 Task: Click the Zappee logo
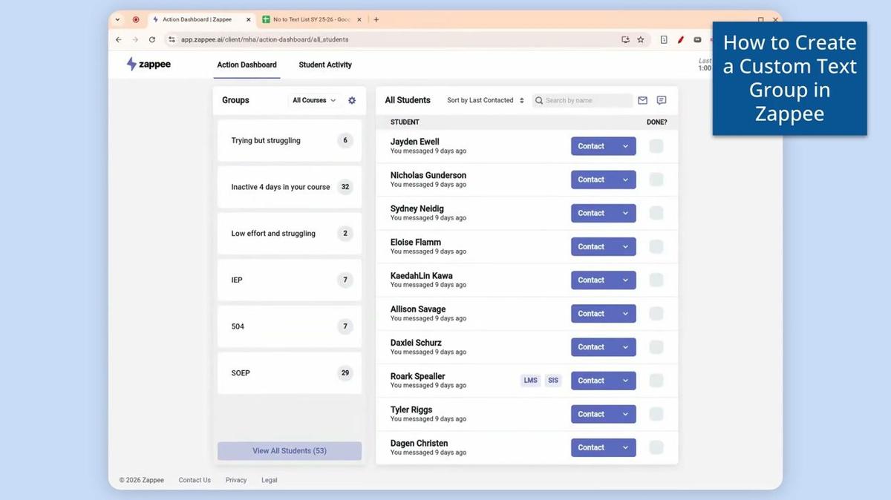point(148,65)
